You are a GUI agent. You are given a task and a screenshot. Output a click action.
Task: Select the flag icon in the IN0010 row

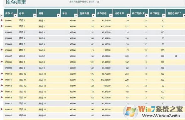click(x=2, y=74)
